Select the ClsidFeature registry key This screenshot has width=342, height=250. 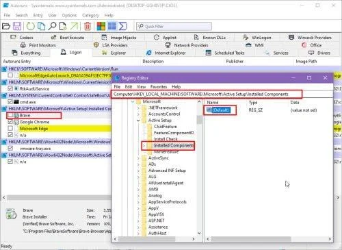click(x=166, y=127)
